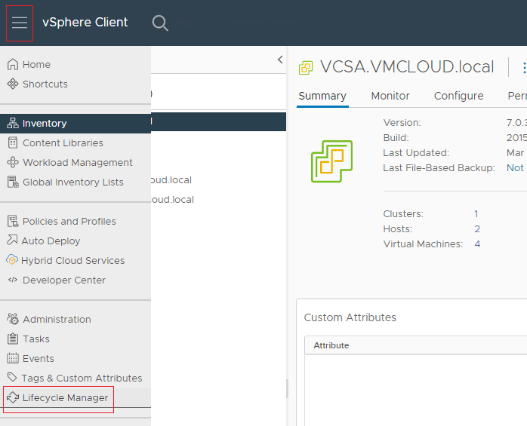
Task: Click the Shortcuts icon
Action: [13, 84]
